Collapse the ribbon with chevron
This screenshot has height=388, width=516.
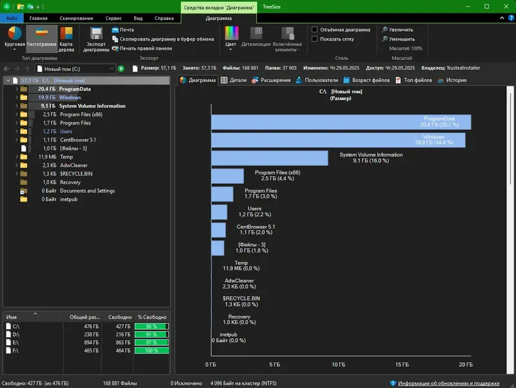pos(502,18)
